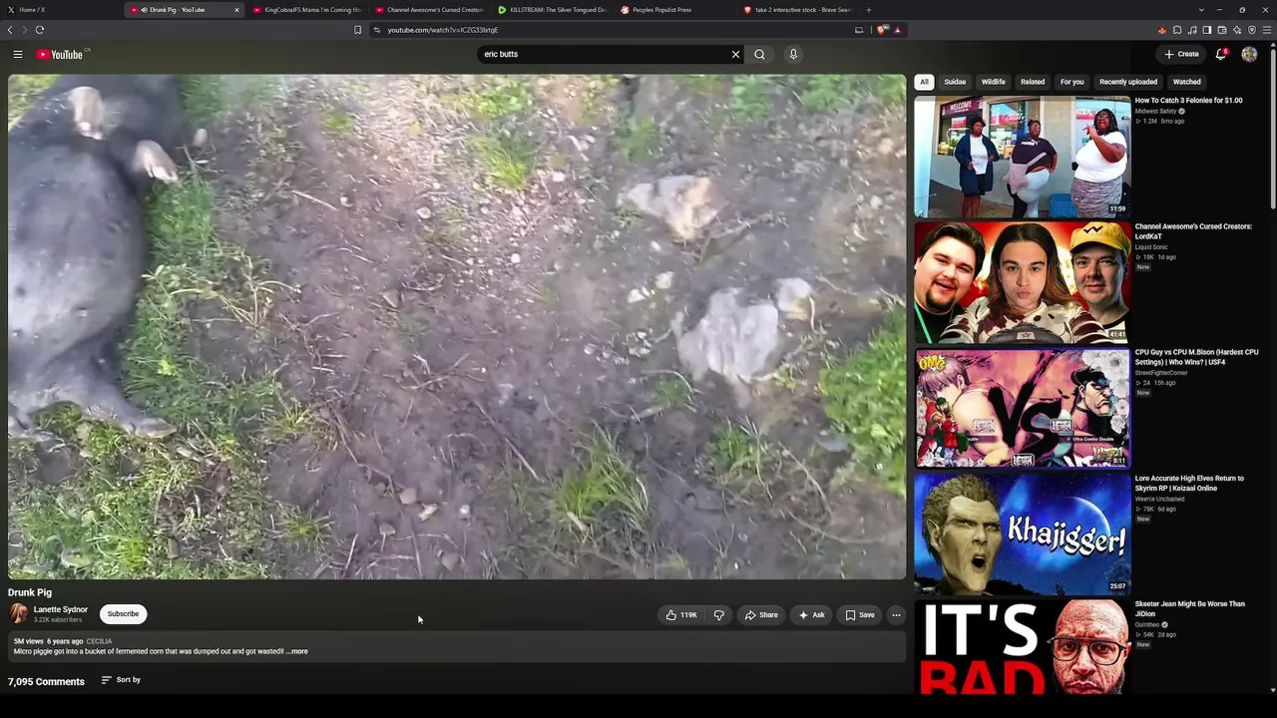
Task: Open 'How To Catch 3 Felonies' thumbnail
Action: click(1023, 157)
